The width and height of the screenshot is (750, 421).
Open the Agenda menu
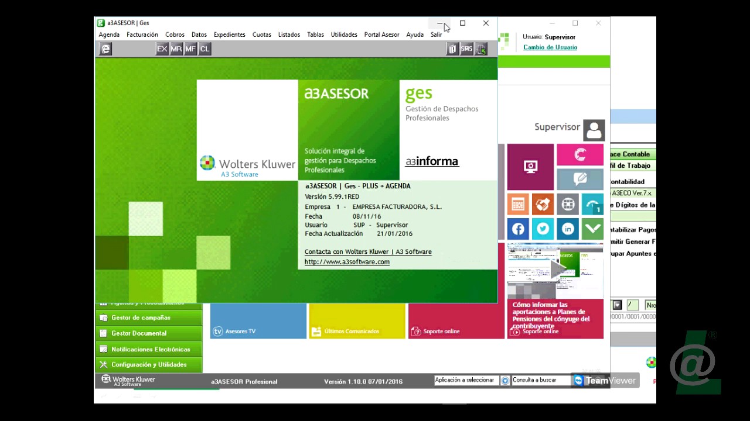(109, 34)
